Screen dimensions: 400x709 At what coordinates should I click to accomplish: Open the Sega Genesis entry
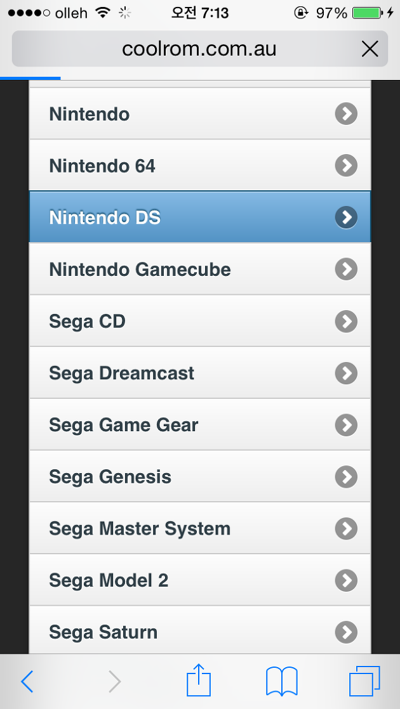tap(200, 477)
